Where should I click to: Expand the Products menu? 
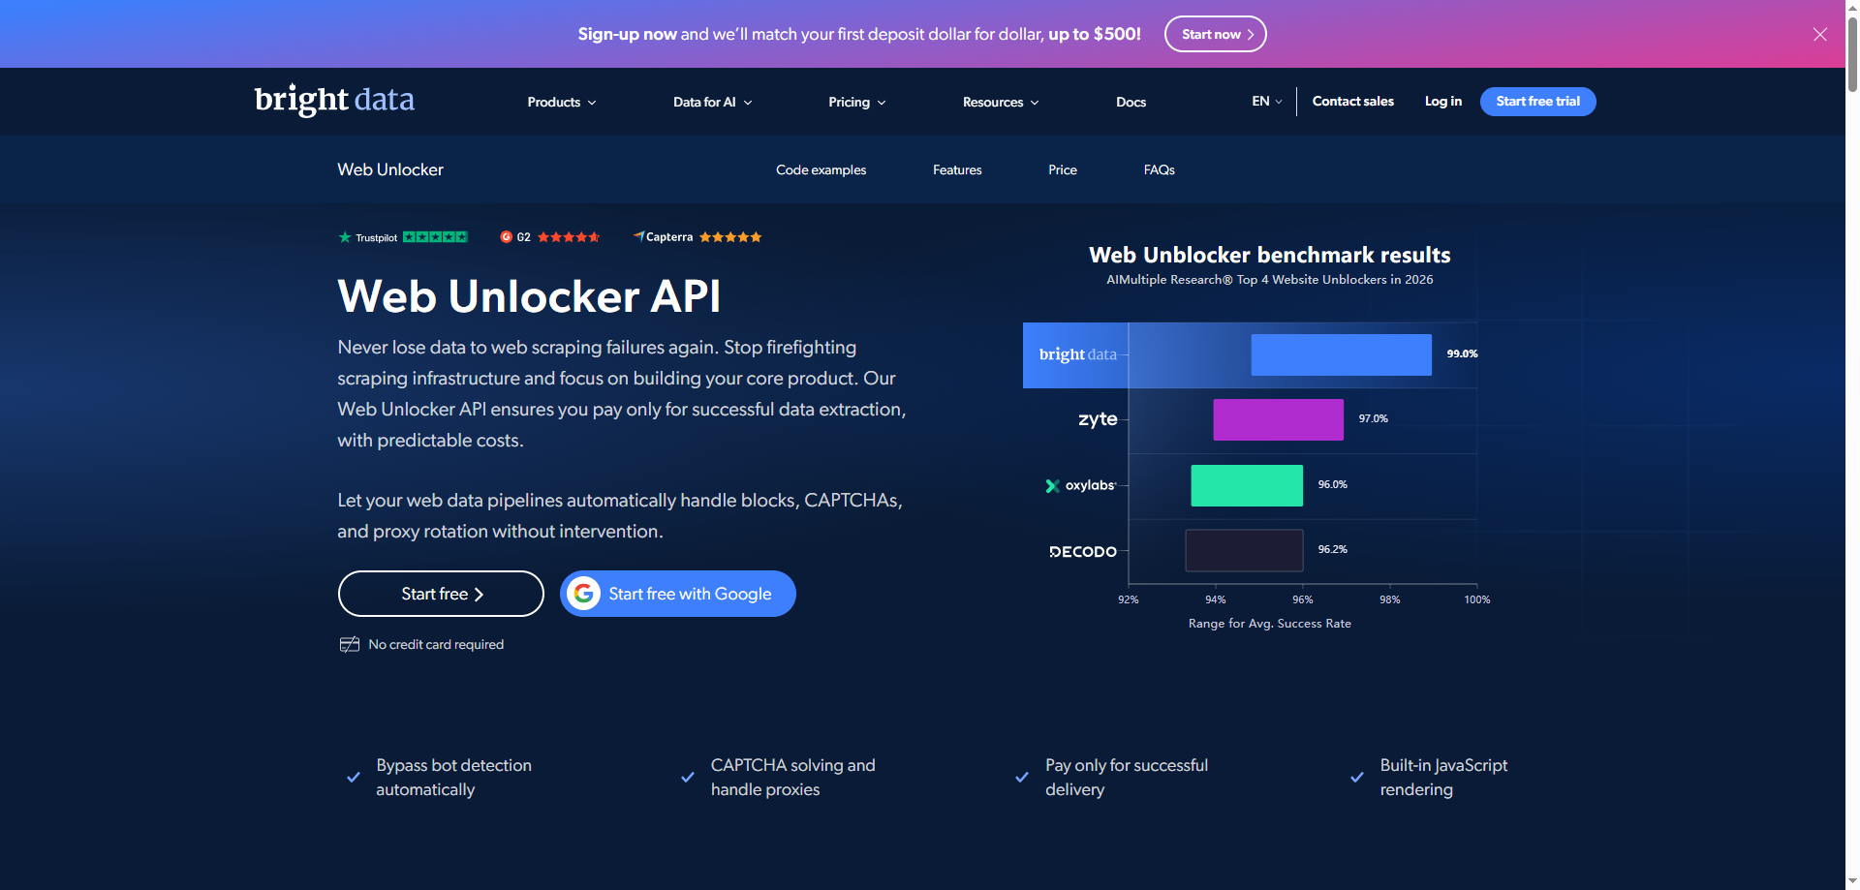pyautogui.click(x=562, y=102)
